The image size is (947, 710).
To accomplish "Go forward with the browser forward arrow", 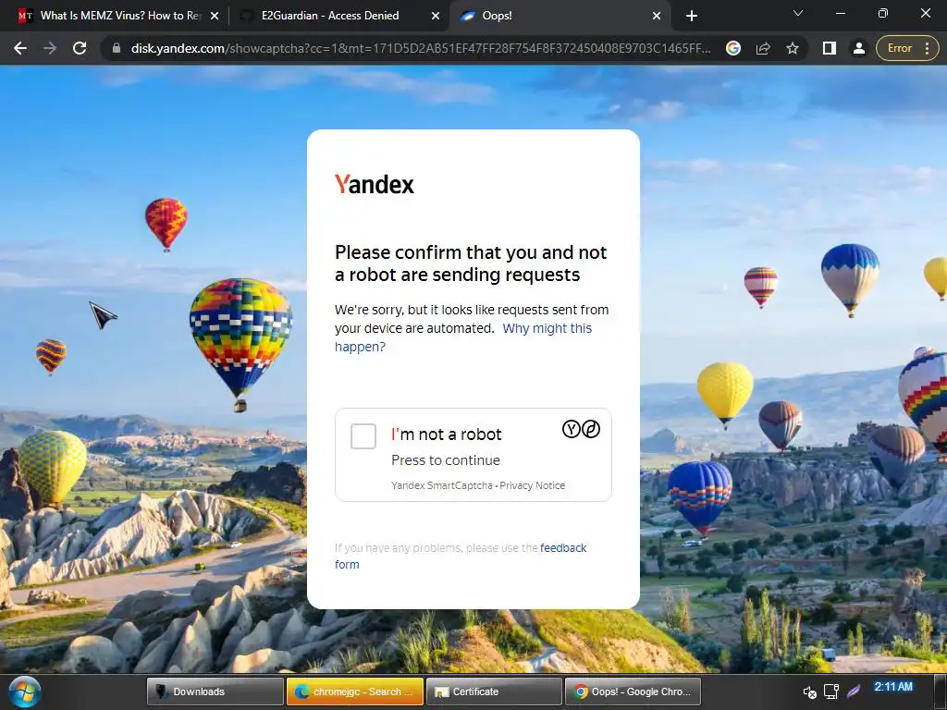I will click(50, 48).
